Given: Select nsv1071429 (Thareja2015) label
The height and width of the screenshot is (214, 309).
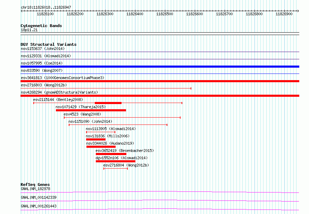Looking at the screenshot, I should (81, 107).
